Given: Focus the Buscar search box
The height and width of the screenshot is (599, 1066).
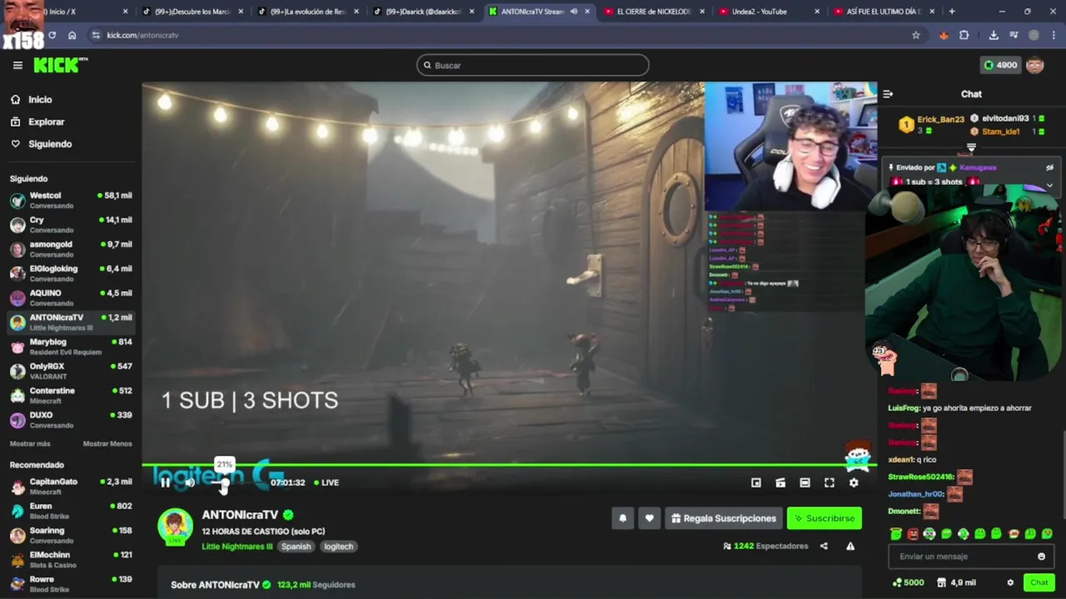Looking at the screenshot, I should coord(533,65).
